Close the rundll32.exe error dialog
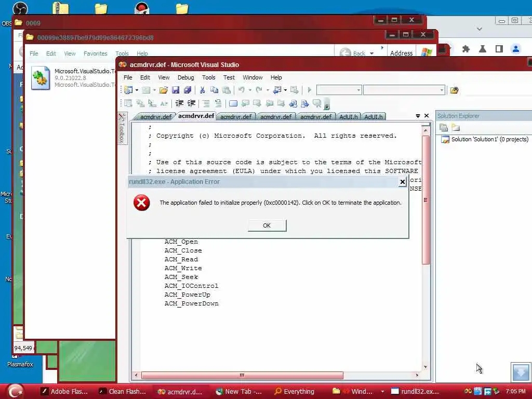This screenshot has width=532, height=399. point(403,182)
